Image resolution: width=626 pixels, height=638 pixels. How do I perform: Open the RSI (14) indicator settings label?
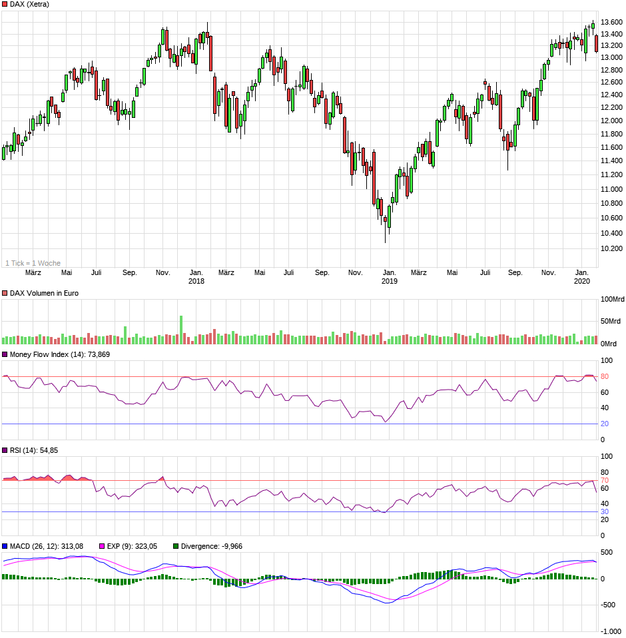pos(33,450)
